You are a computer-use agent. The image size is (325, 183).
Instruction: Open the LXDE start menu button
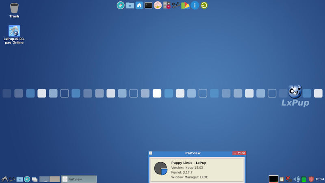click(x=4, y=179)
